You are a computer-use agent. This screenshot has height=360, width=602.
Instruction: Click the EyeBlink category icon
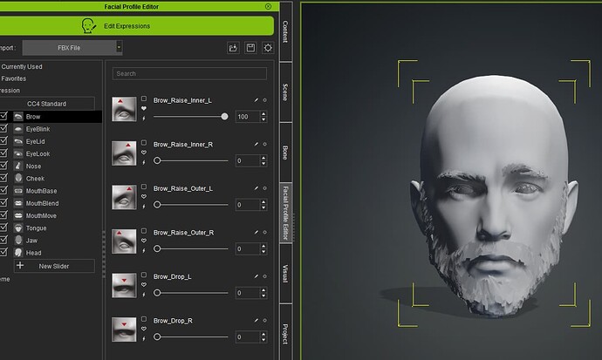pyautogui.click(x=18, y=129)
